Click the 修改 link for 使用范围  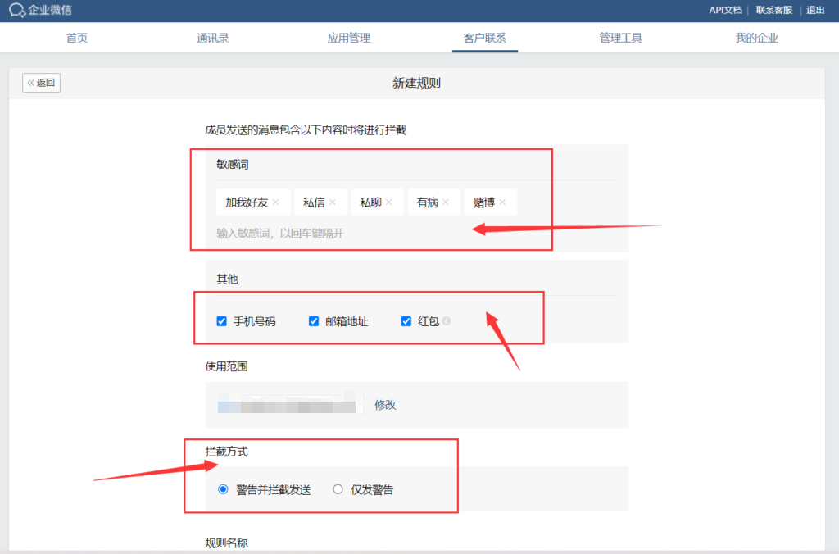coord(385,405)
